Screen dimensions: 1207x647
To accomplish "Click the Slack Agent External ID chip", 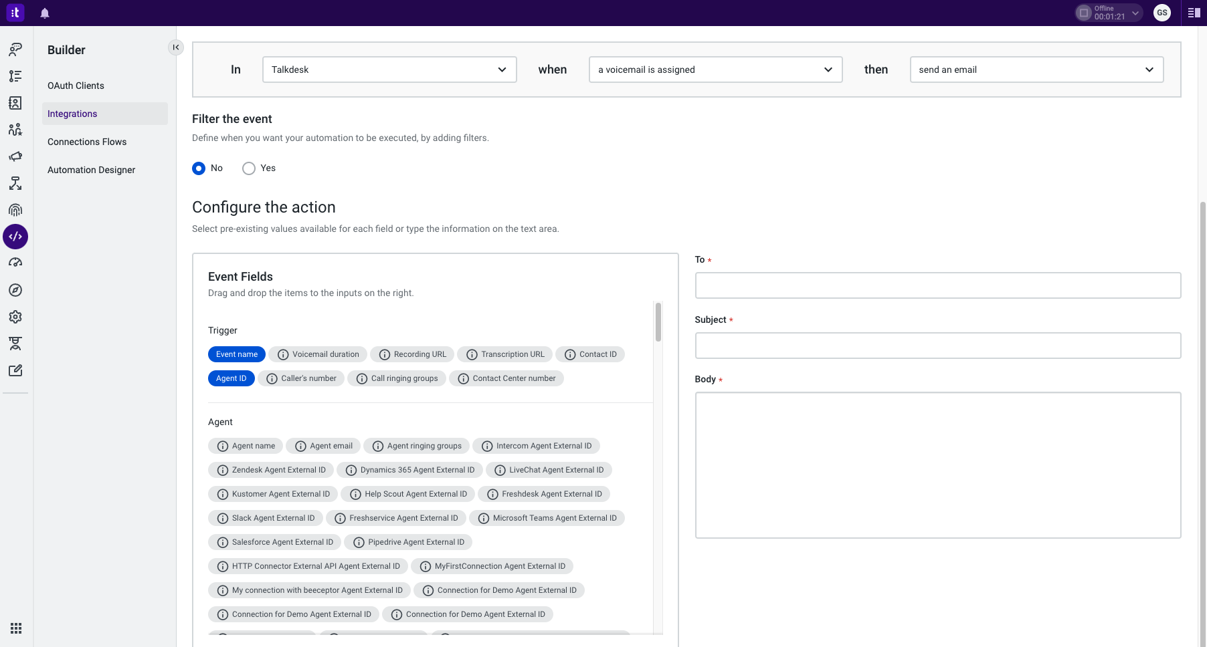I will [266, 518].
